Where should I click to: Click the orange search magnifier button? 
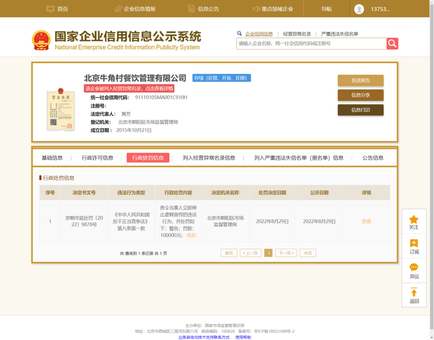tap(392, 43)
